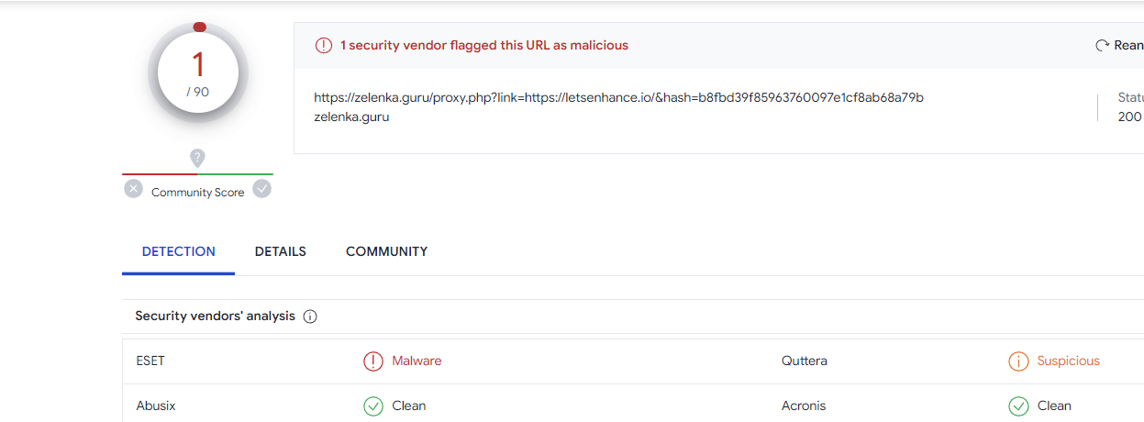
Task: Click the ESET vendor name
Action: click(x=150, y=361)
